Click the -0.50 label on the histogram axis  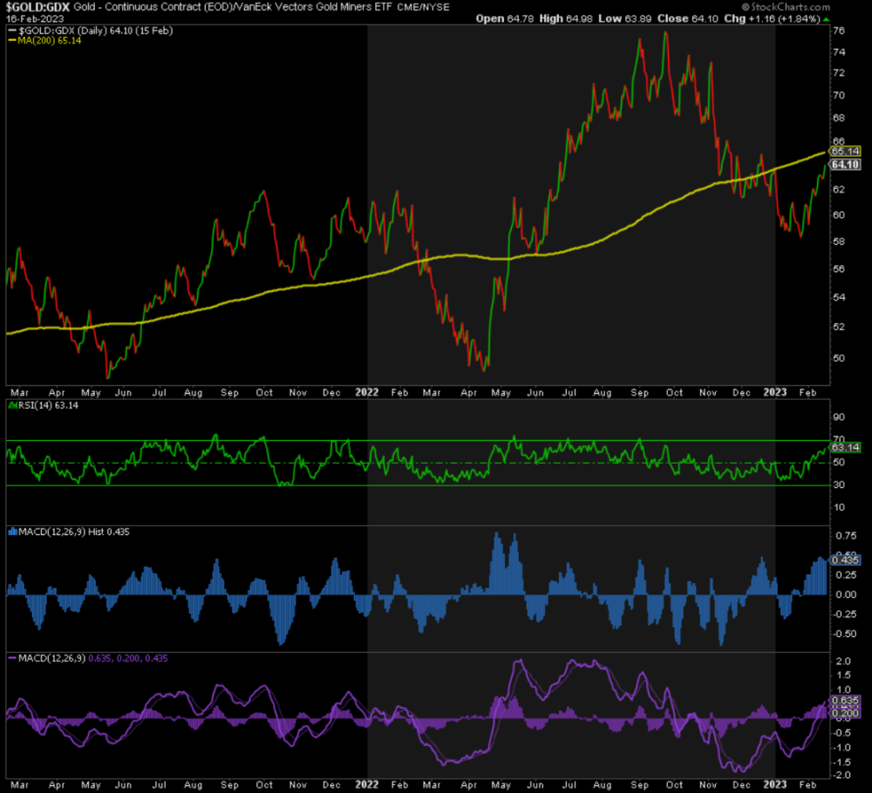(x=844, y=634)
